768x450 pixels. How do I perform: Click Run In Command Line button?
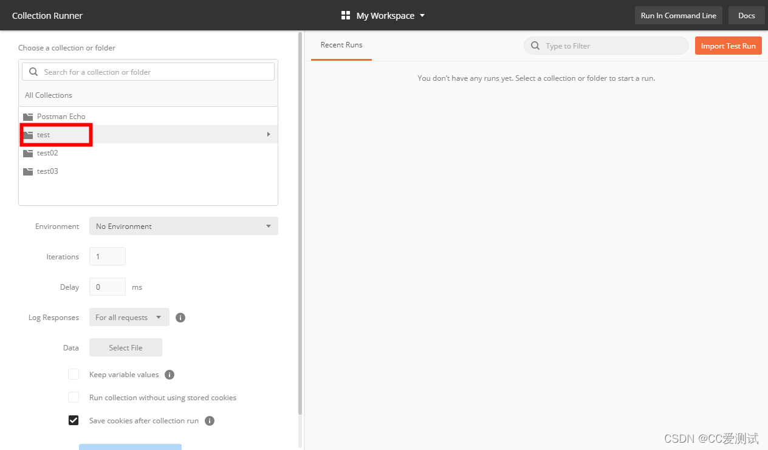click(x=678, y=16)
